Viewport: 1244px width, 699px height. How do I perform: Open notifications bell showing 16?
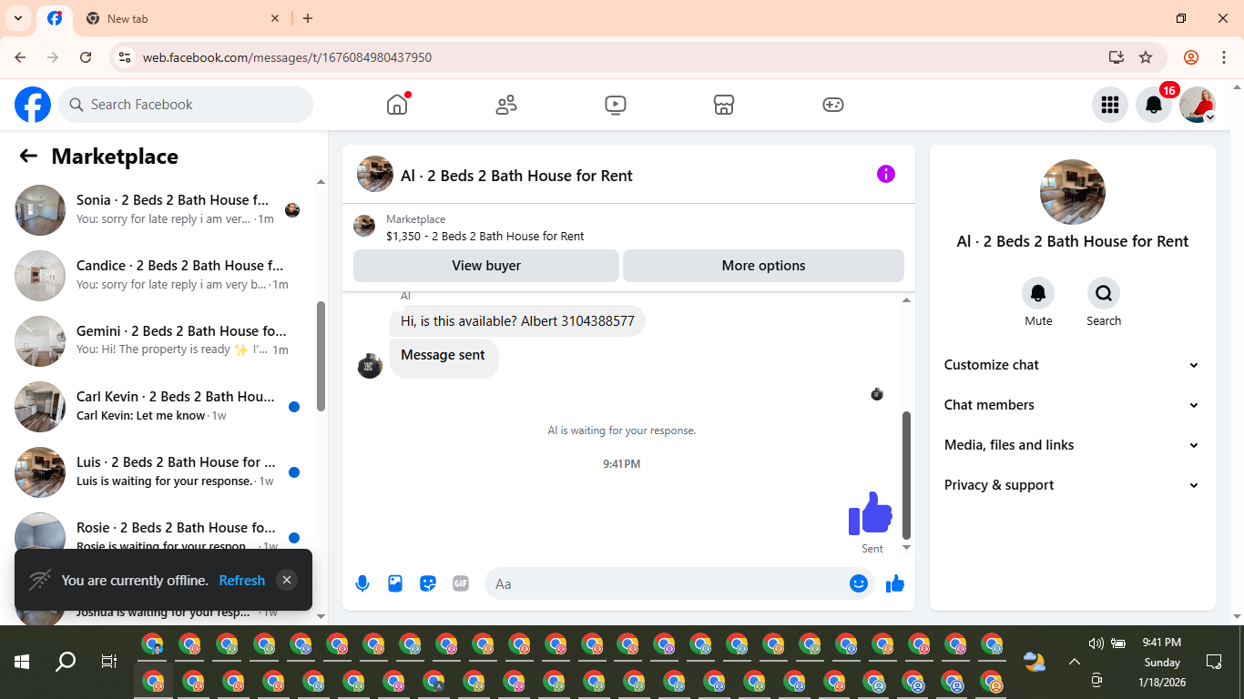click(x=1153, y=105)
